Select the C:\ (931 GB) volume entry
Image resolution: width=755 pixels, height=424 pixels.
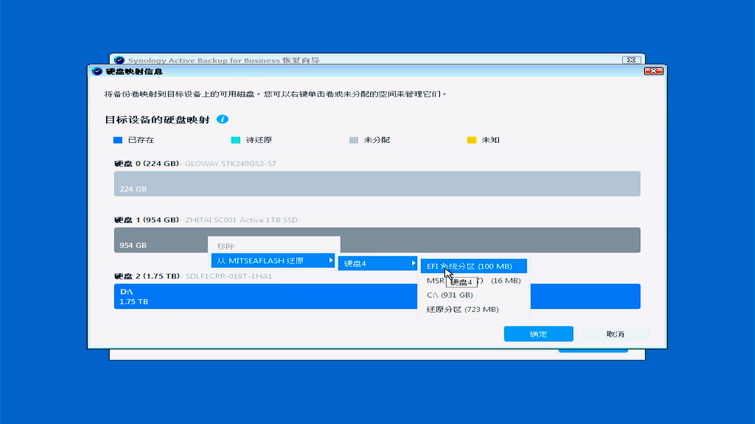(x=449, y=295)
